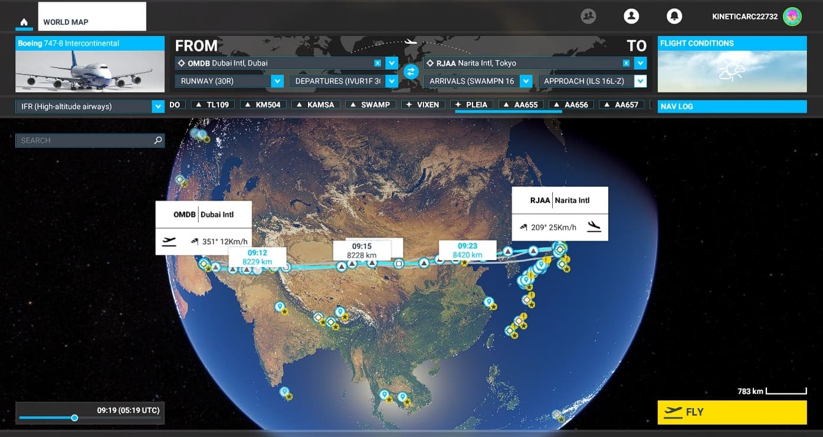The image size is (823, 437).
Task: Click the time of day slider handle
Action: pyautogui.click(x=74, y=418)
